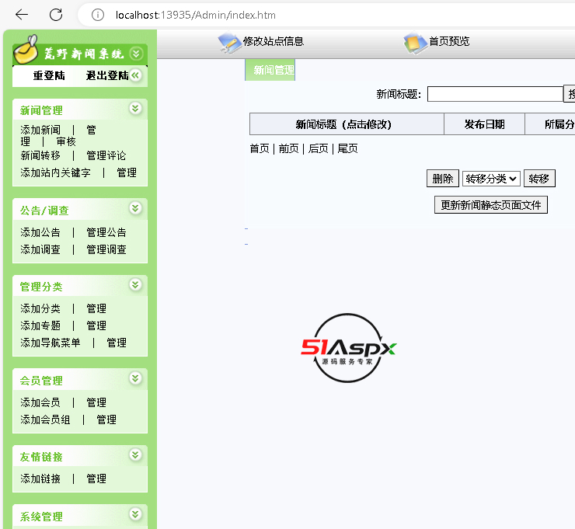This screenshot has width=575, height=529.
Task: Collapse the 会员管理 sidebar section
Action: (x=135, y=378)
